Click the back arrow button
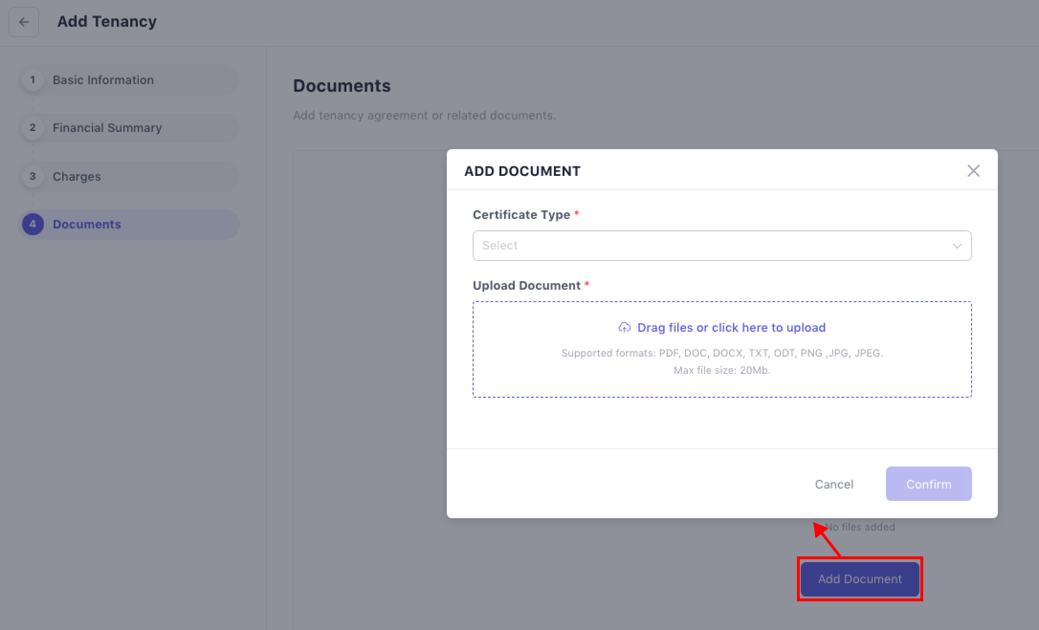Screen dimensions: 1039x630 tap(23, 22)
